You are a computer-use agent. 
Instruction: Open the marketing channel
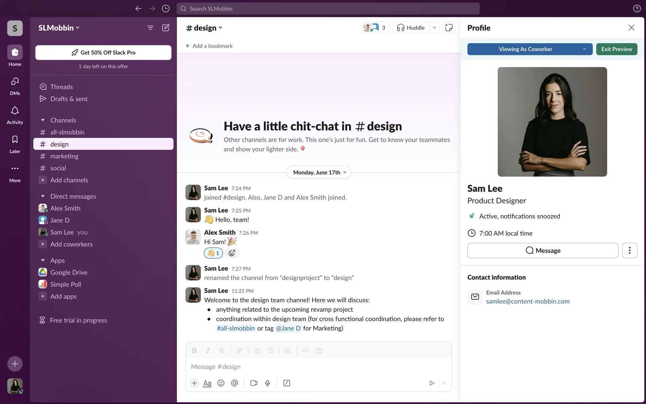click(x=64, y=156)
